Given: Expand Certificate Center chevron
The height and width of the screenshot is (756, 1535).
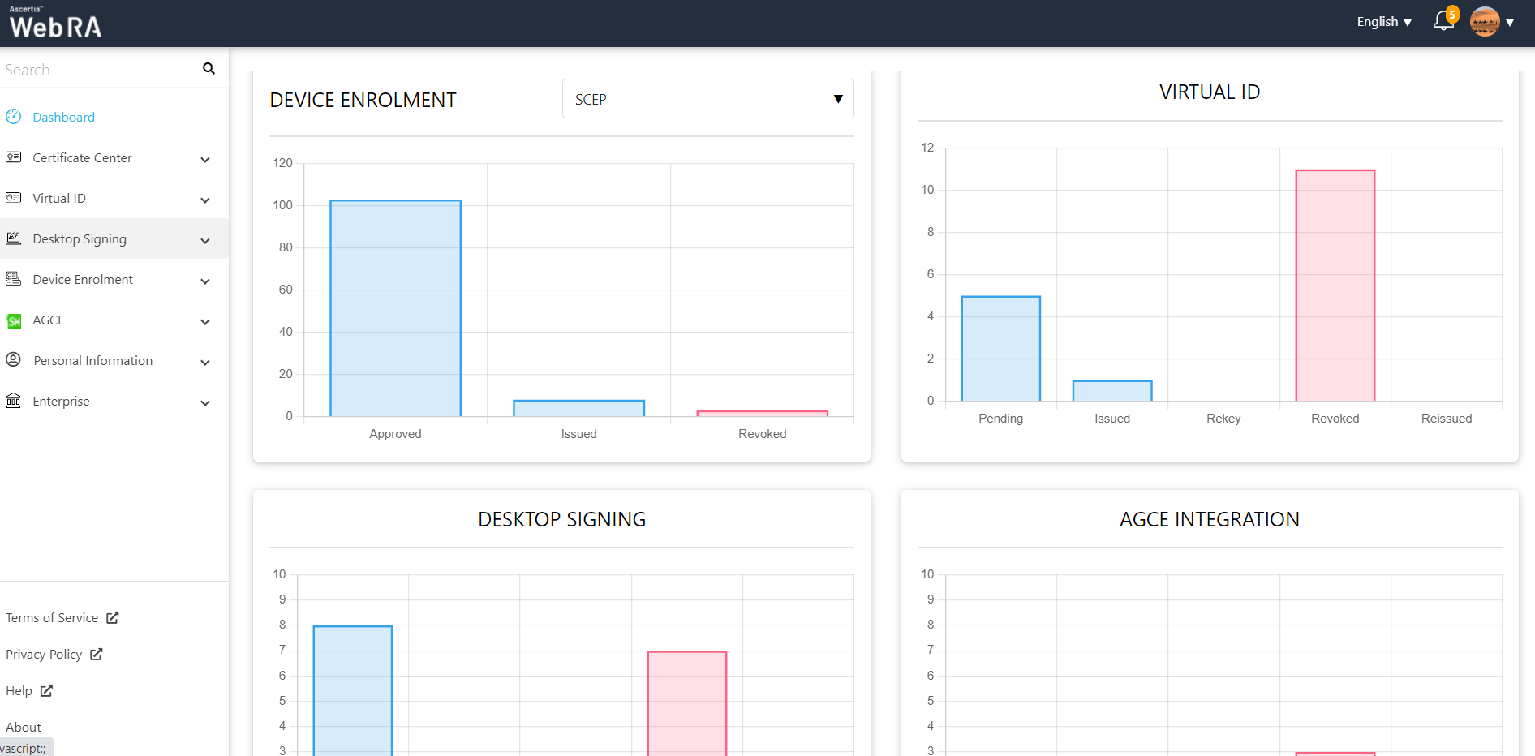Looking at the screenshot, I should (205, 160).
